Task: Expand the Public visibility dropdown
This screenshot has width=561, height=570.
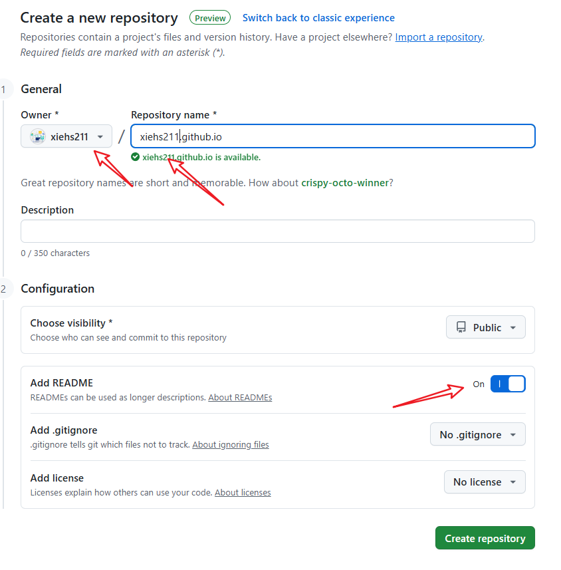Action: [x=486, y=327]
